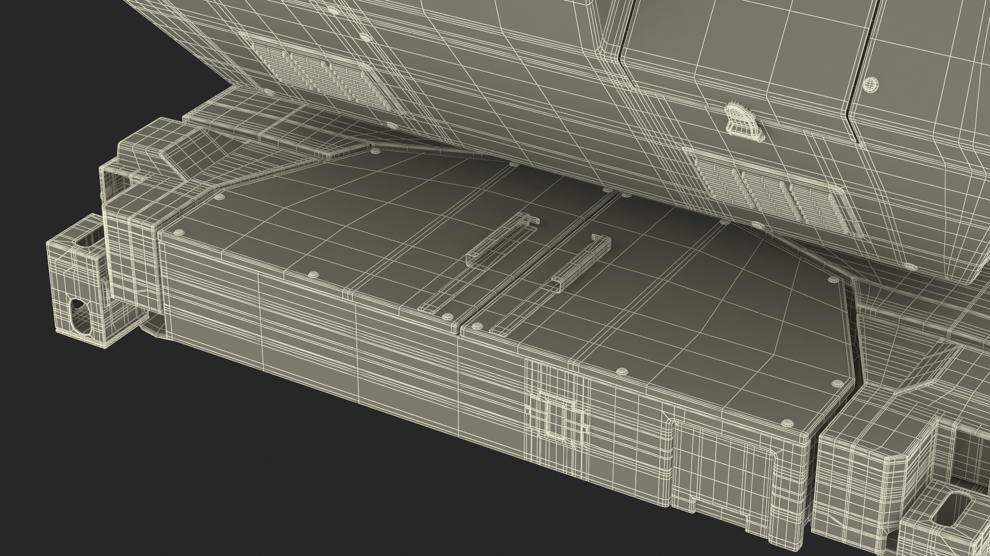Pick the latch hook on the upper hull

(x=744, y=121)
